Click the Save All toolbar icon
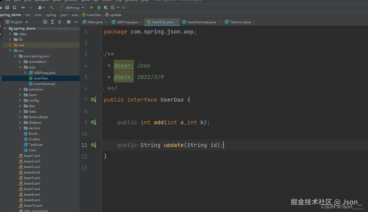368x212 pixels. (7, 8)
